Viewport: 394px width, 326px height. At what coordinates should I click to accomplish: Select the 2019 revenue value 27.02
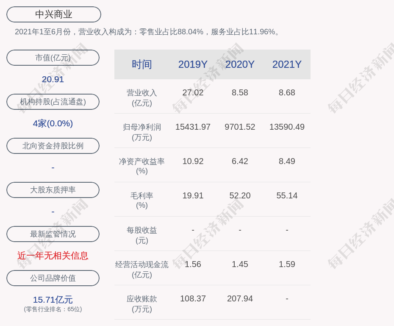point(193,92)
